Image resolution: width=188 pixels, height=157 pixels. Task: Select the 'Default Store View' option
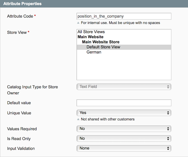point(103,47)
